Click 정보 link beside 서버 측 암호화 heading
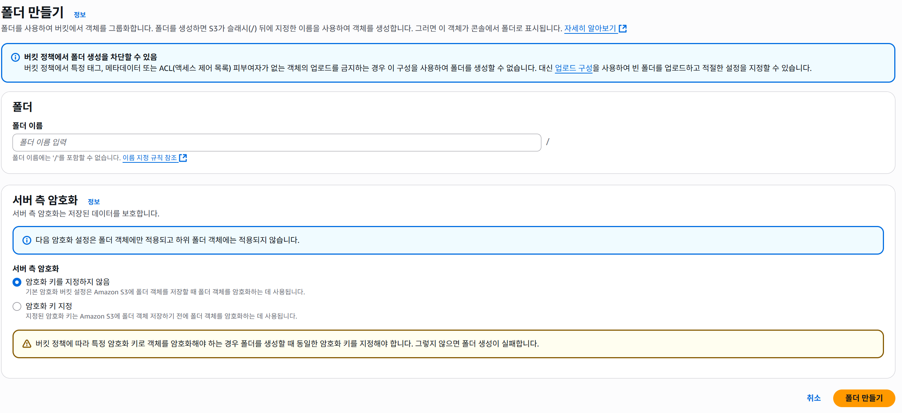The height and width of the screenshot is (413, 902). (93, 202)
